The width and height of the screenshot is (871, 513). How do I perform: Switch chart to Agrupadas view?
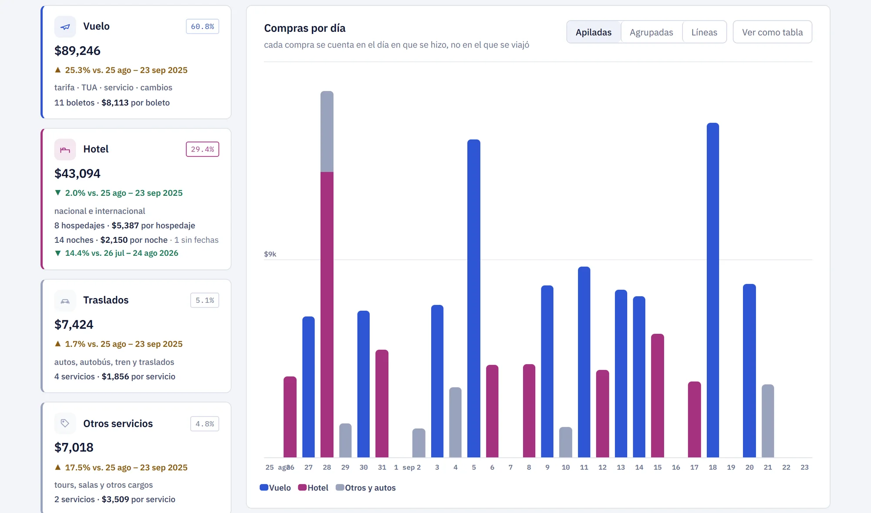pos(652,32)
